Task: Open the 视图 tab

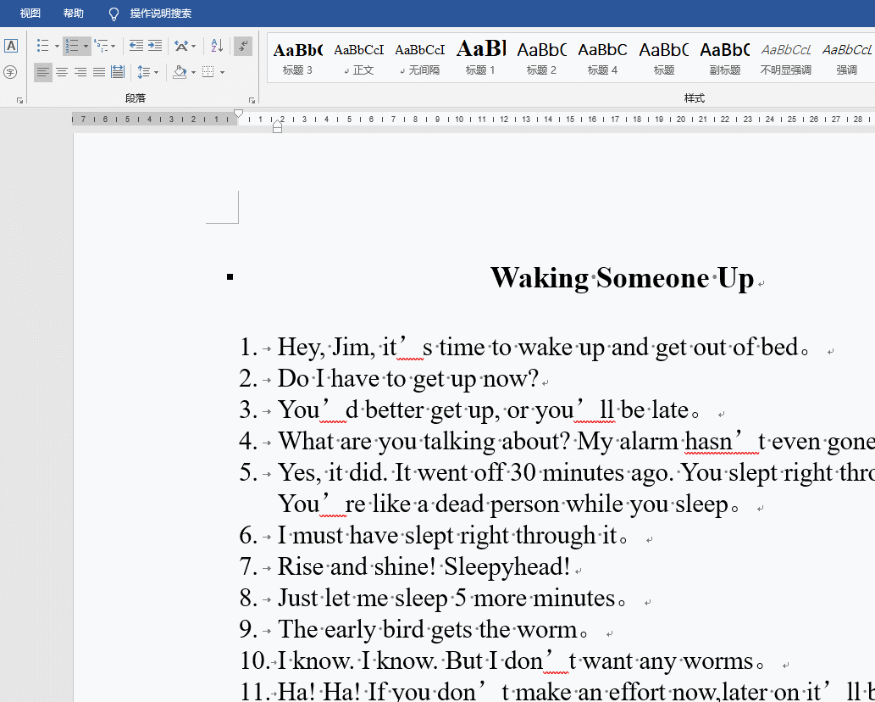Action: 30,14
